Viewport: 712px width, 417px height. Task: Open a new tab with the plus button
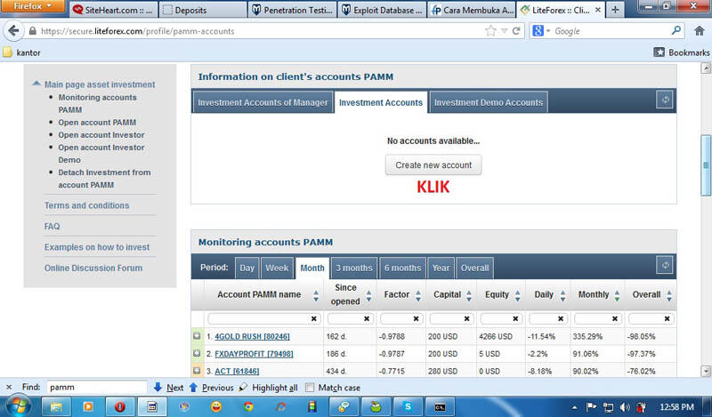[x=615, y=10]
